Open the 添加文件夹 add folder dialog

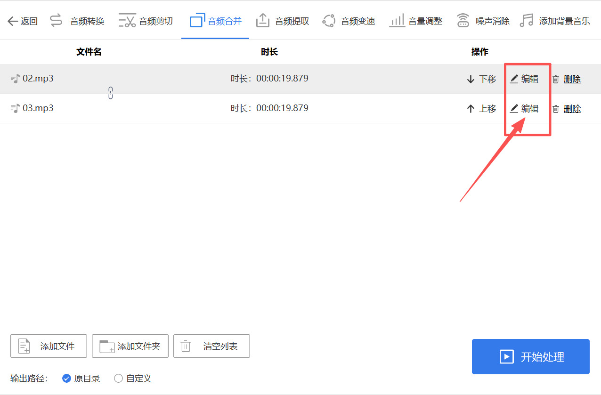pos(130,346)
